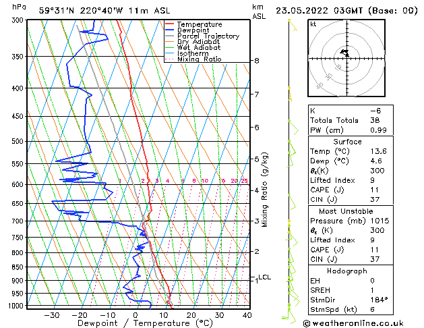This screenshot has width=424, height=328.
Task: Click the Surface Temp value '13.6'
Action: click(x=378, y=151)
